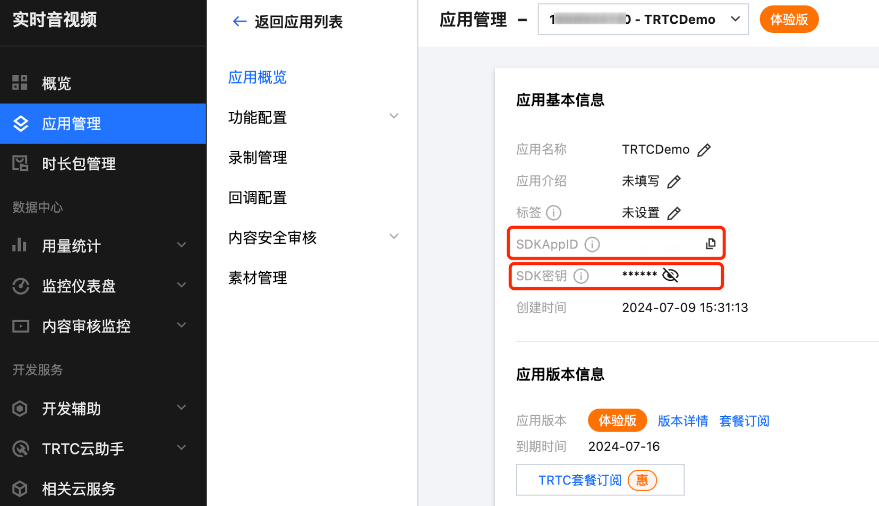Click the 创建时间 field label

coord(541,308)
